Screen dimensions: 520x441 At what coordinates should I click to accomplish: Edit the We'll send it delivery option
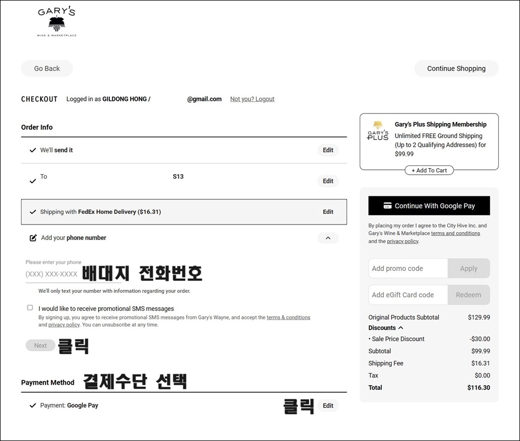pyautogui.click(x=328, y=150)
